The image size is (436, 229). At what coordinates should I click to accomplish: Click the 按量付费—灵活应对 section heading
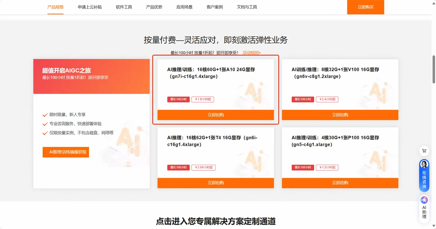coord(216,40)
